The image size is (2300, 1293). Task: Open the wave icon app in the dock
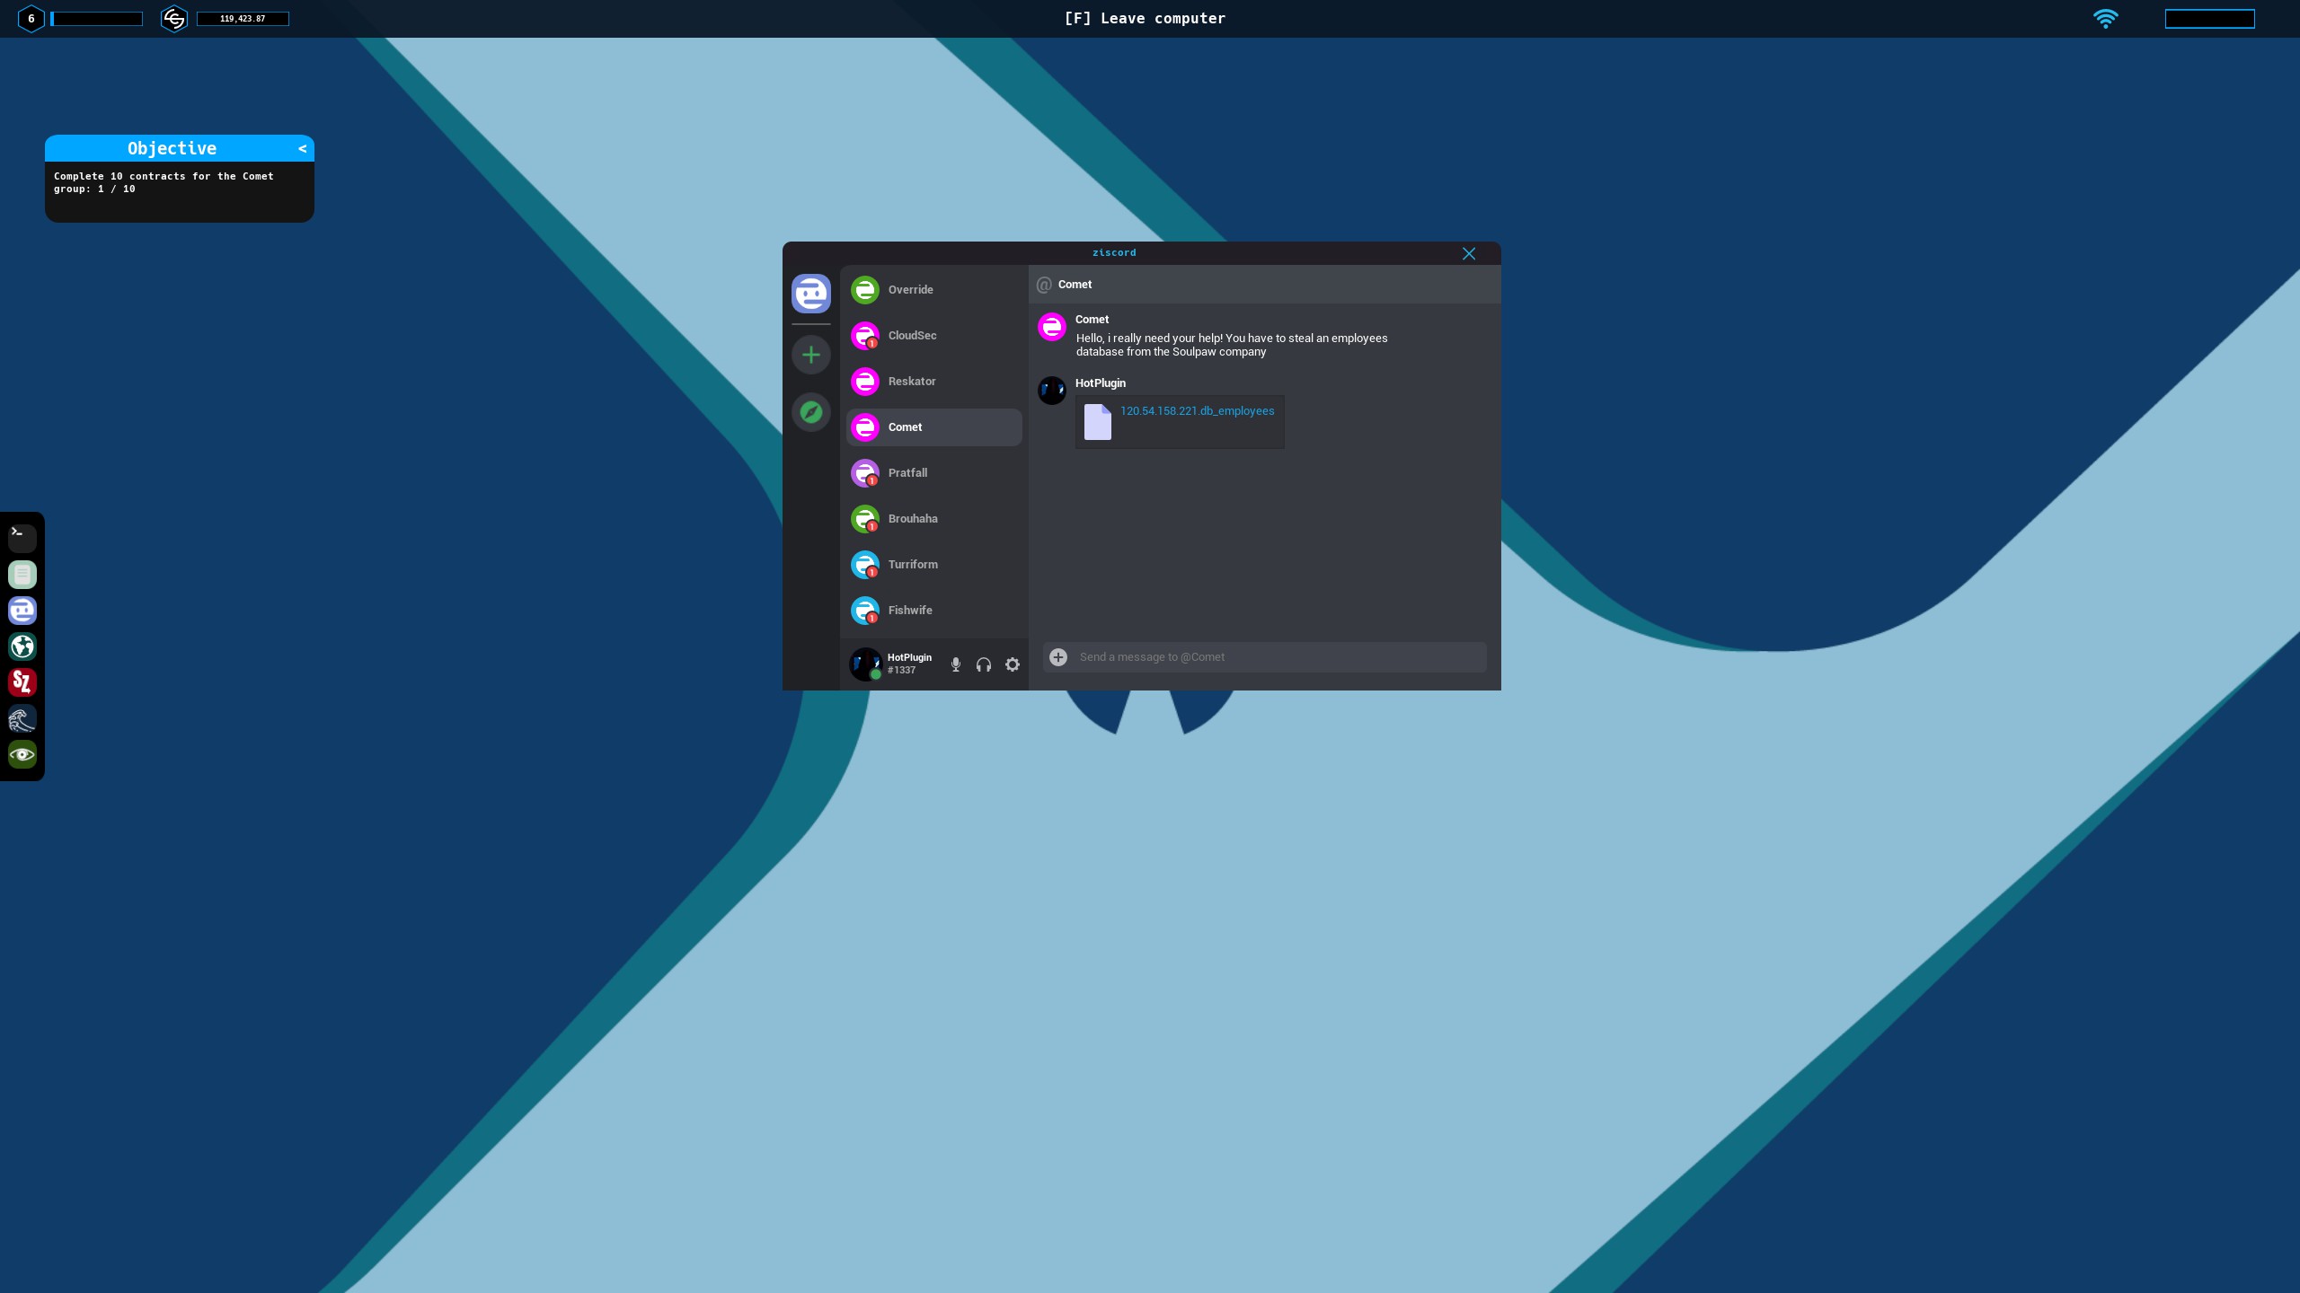pyautogui.click(x=22, y=718)
